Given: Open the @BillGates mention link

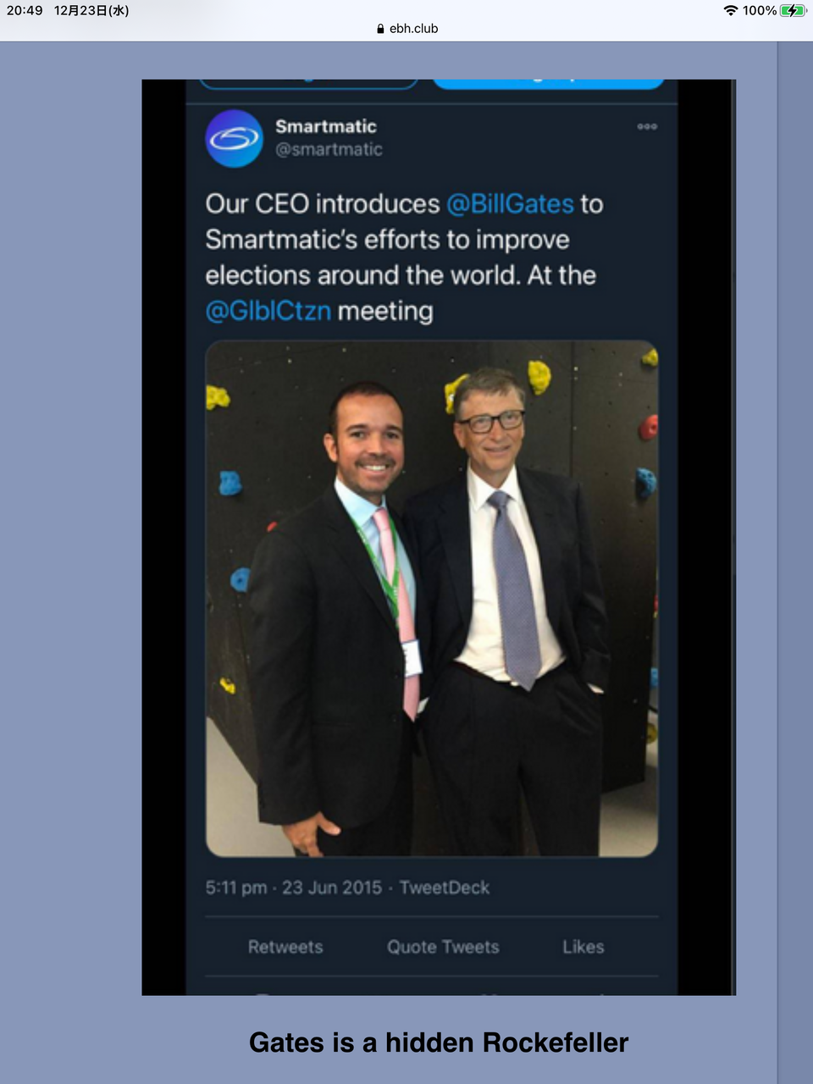Looking at the screenshot, I should [x=510, y=204].
